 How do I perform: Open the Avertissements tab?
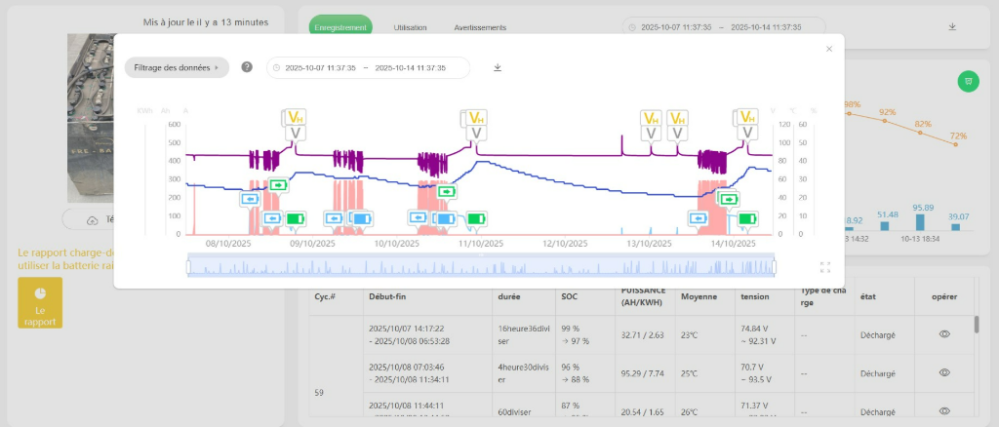click(478, 27)
